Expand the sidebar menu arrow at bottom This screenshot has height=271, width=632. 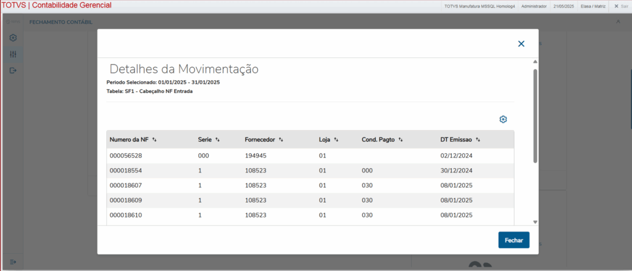[x=13, y=262]
